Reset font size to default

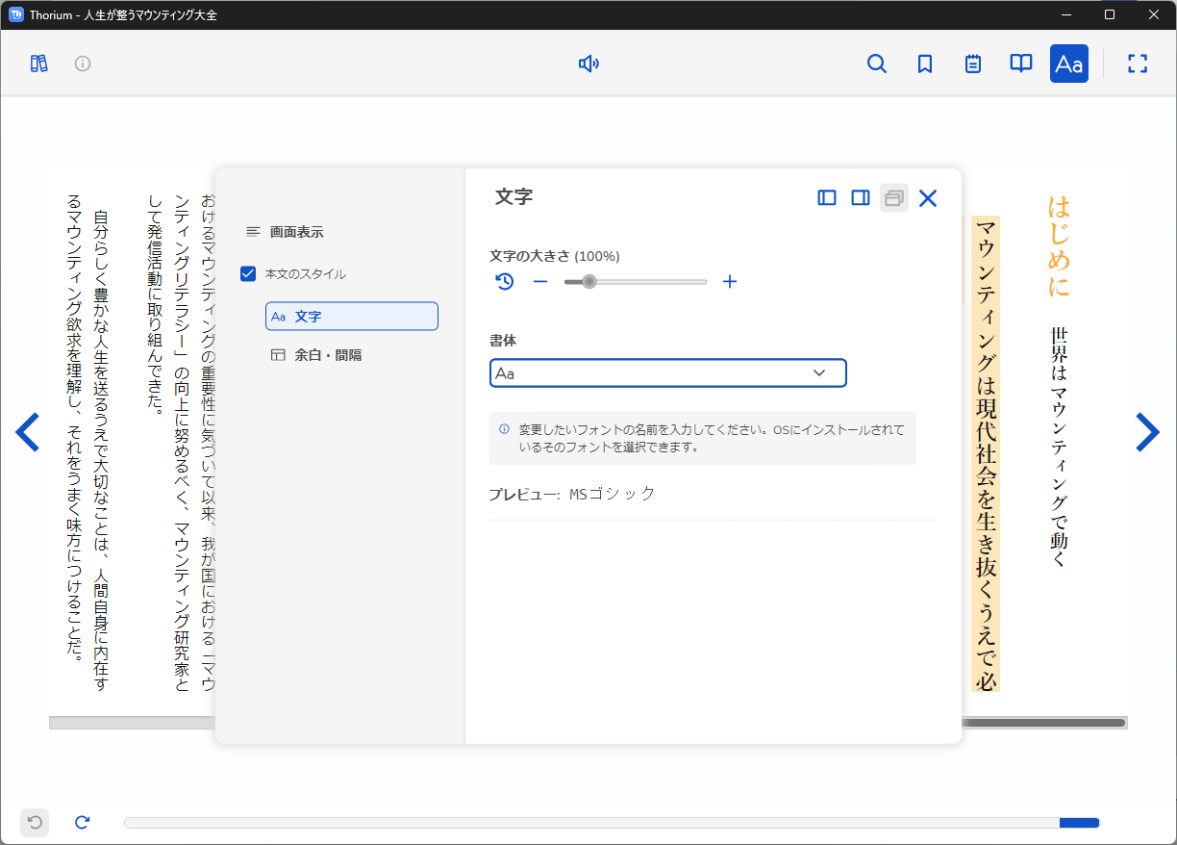[505, 282]
